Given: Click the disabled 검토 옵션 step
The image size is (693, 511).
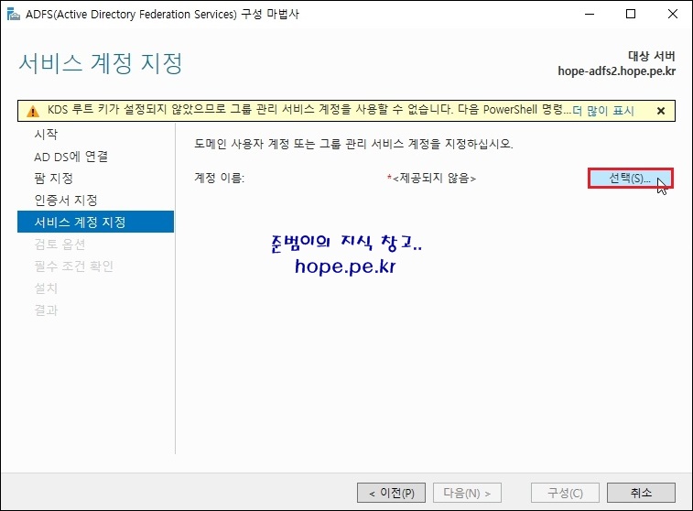Looking at the screenshot, I should (x=60, y=244).
